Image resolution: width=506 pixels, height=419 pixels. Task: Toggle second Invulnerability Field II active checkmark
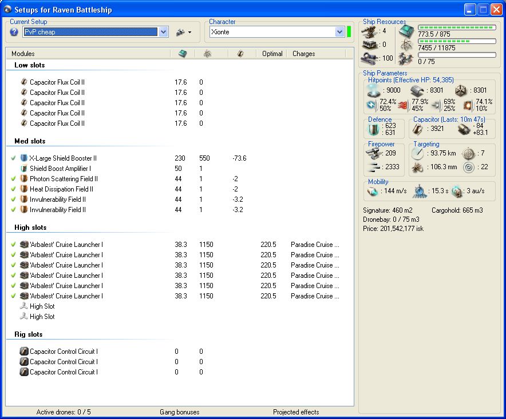click(x=13, y=210)
